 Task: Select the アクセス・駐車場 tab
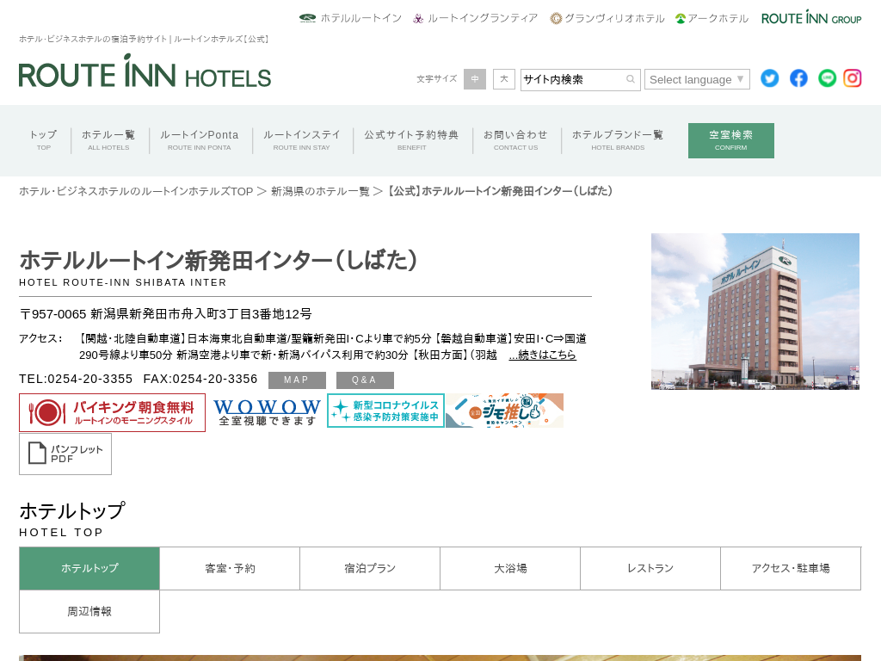(x=791, y=568)
